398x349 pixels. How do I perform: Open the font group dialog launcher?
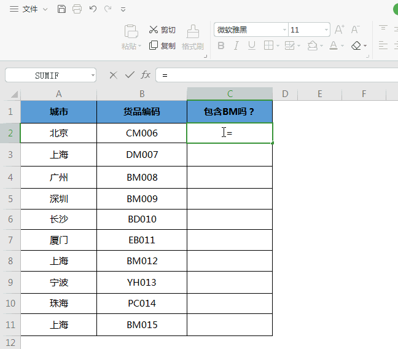[367, 57]
